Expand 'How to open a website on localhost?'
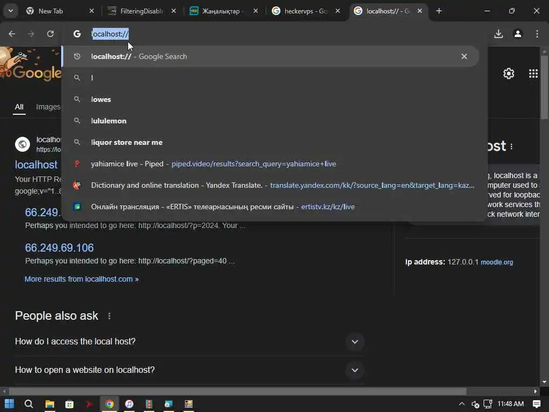 (355, 370)
